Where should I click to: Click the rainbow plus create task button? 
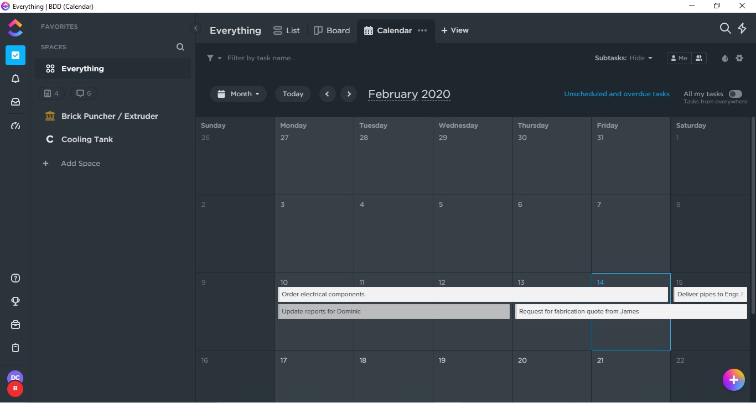[733, 380]
